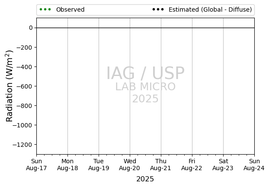Click the black Estimated legend dots
This screenshot has width=269, height=187.
pos(158,10)
